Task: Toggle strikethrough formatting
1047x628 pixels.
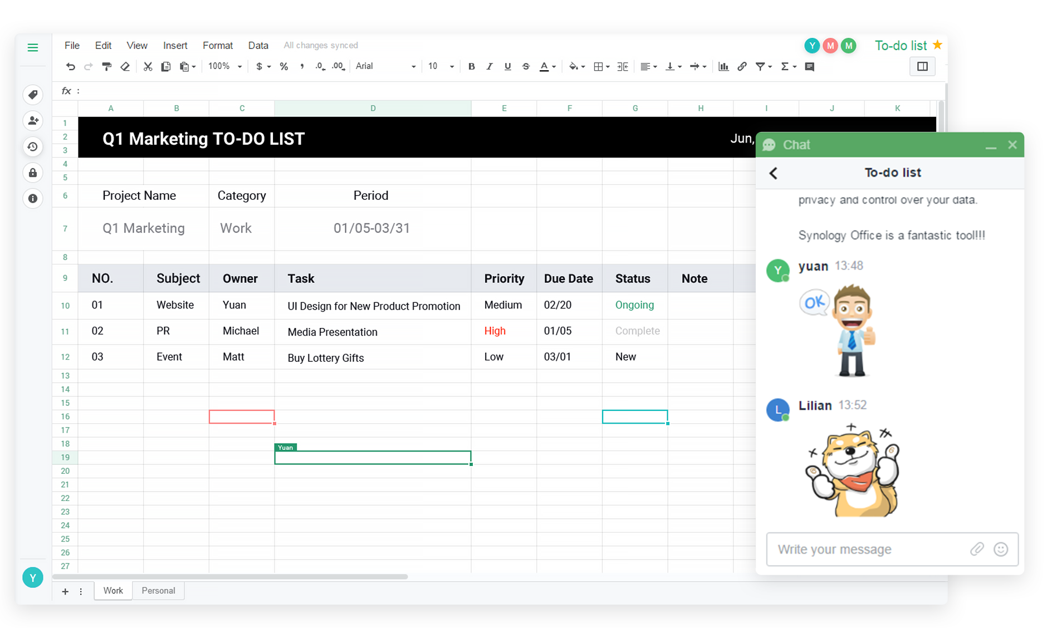Action: coord(526,67)
